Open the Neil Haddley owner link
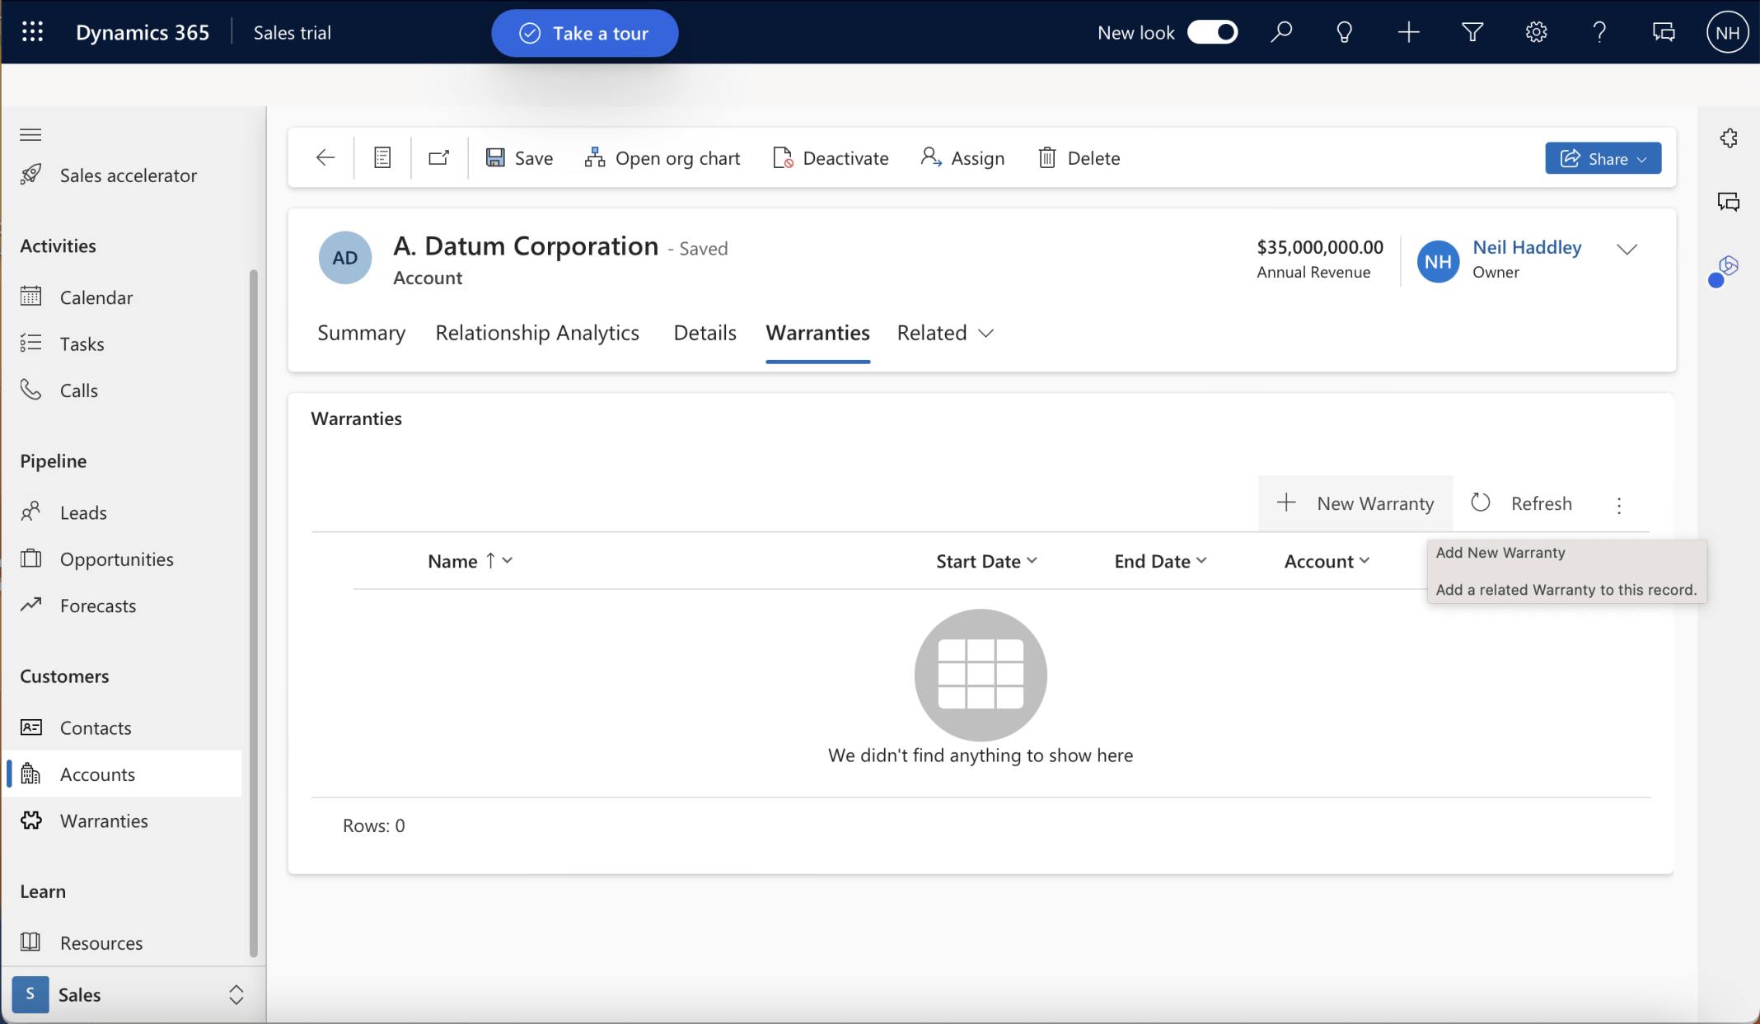Screen dimensions: 1760x1024 1527,247
